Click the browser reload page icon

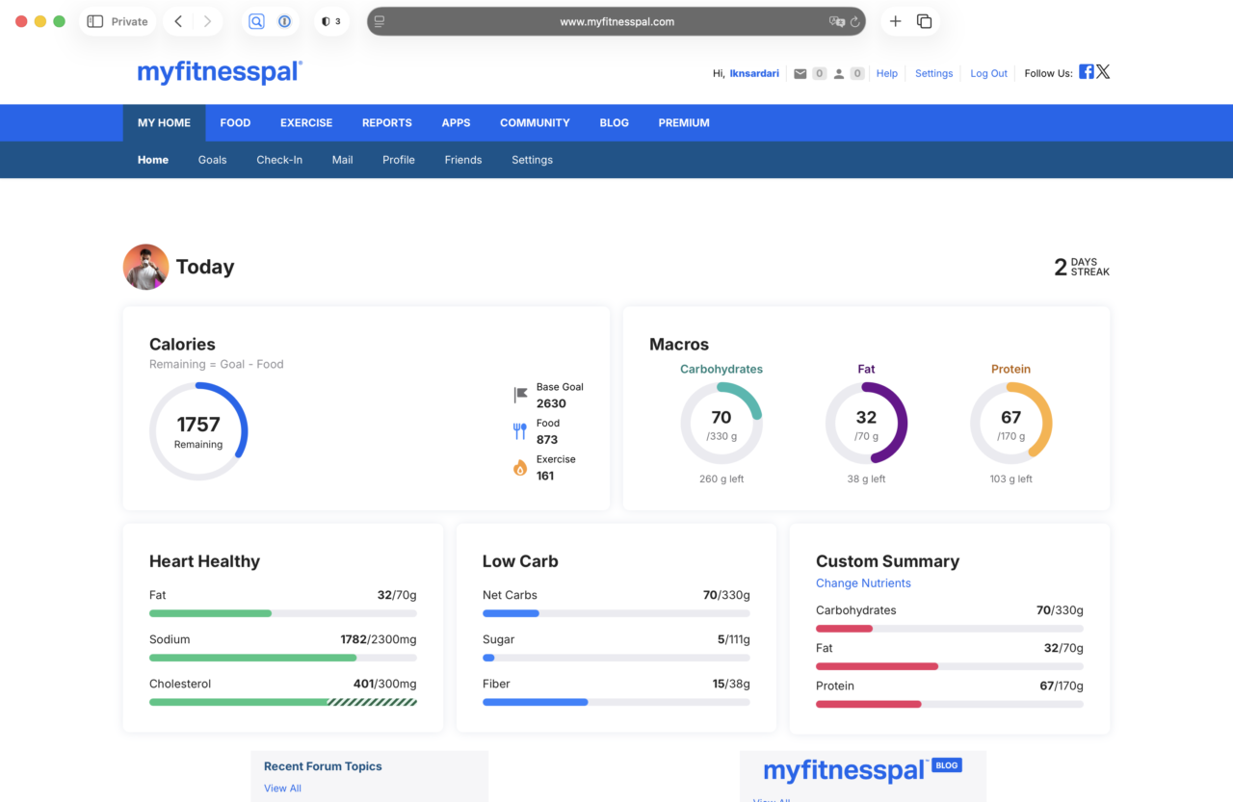coord(854,21)
